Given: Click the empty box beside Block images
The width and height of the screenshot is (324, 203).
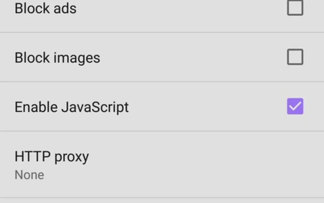Looking at the screenshot, I should pyautogui.click(x=295, y=57).
